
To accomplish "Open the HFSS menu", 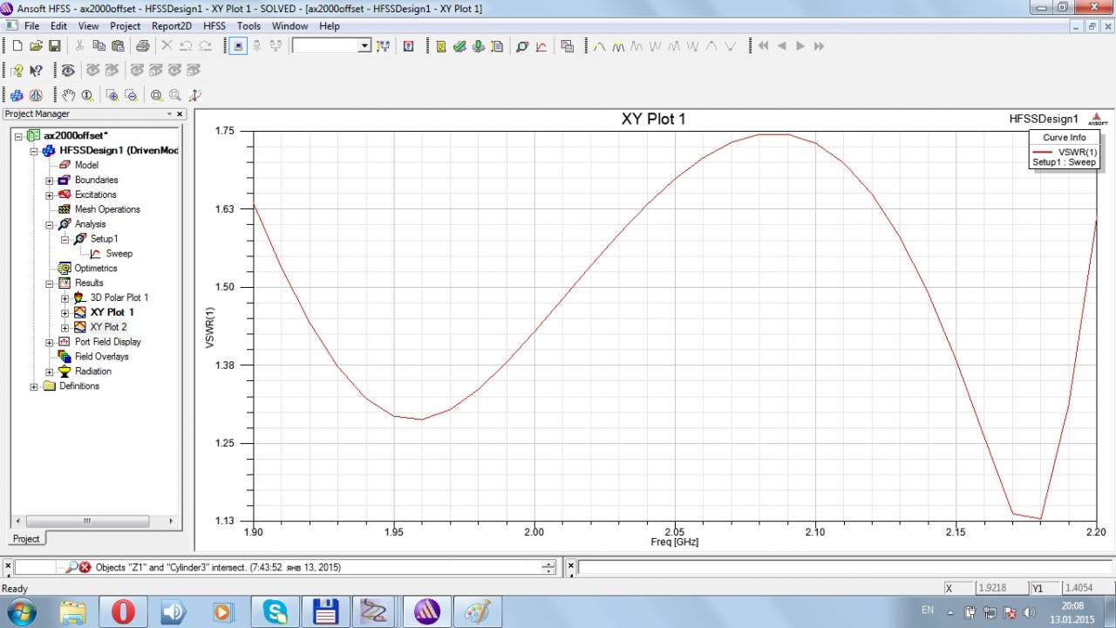I will coord(214,26).
